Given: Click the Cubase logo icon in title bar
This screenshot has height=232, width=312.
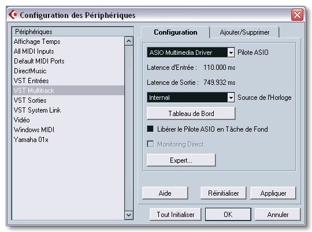Looking at the screenshot, I should pos(13,14).
